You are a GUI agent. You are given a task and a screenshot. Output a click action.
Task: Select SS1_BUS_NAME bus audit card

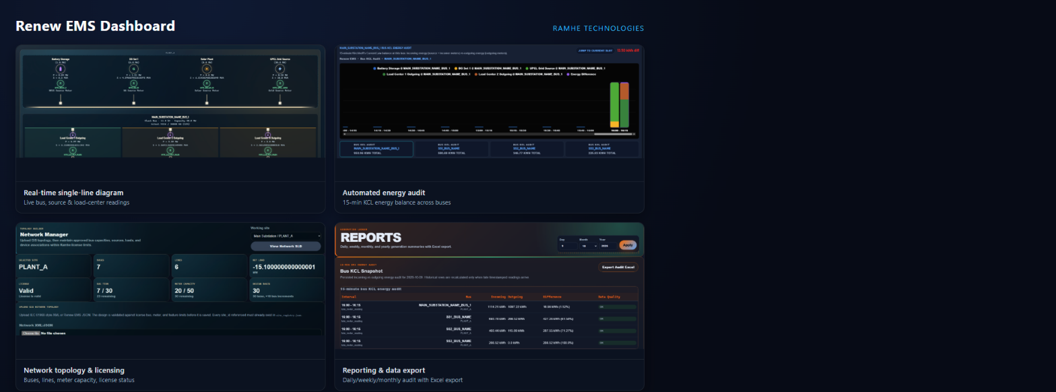pos(451,149)
